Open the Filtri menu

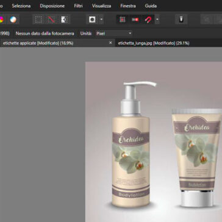[x=78, y=6]
